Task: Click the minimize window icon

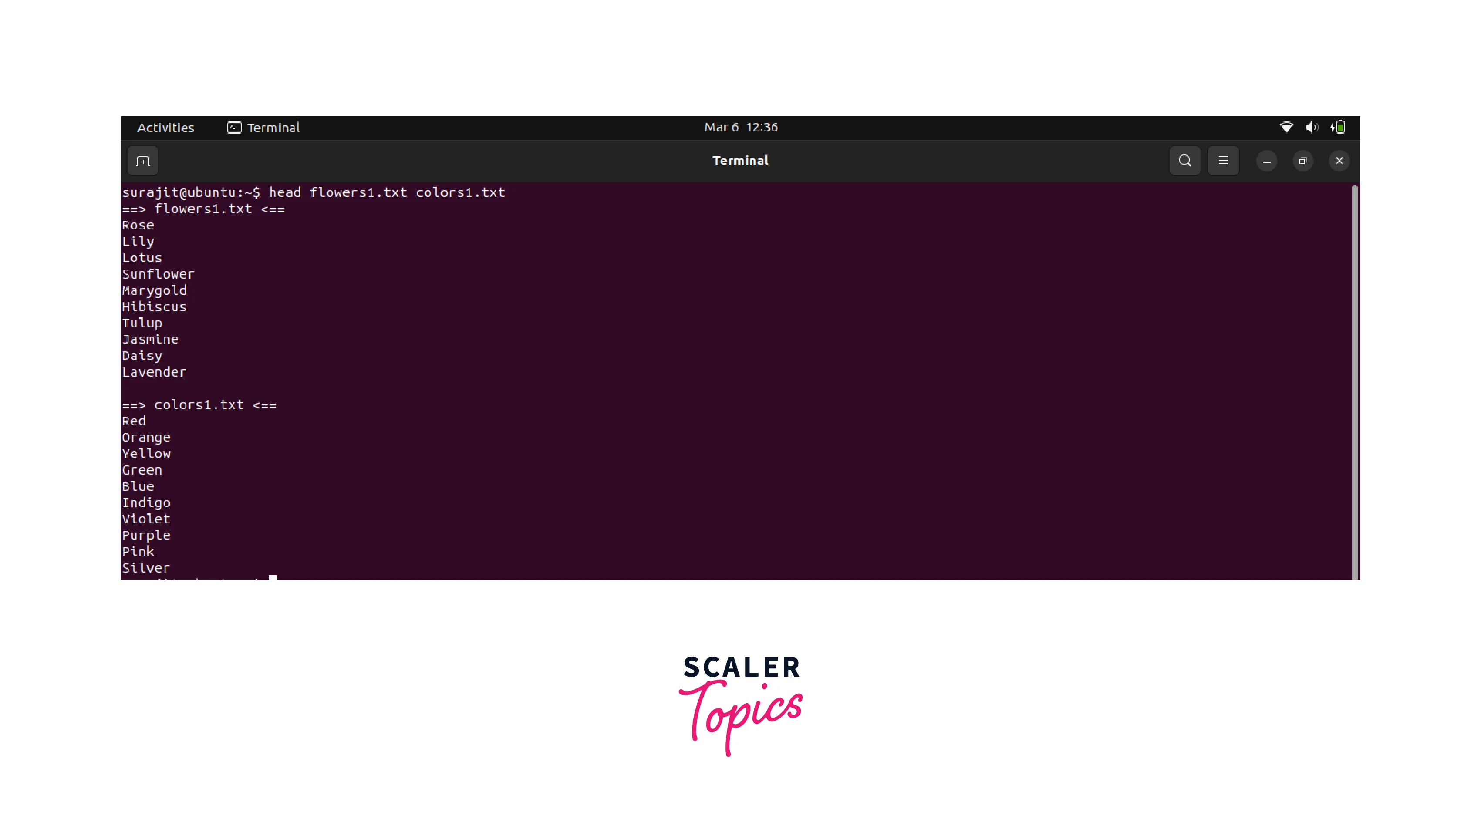Action: [x=1267, y=161]
